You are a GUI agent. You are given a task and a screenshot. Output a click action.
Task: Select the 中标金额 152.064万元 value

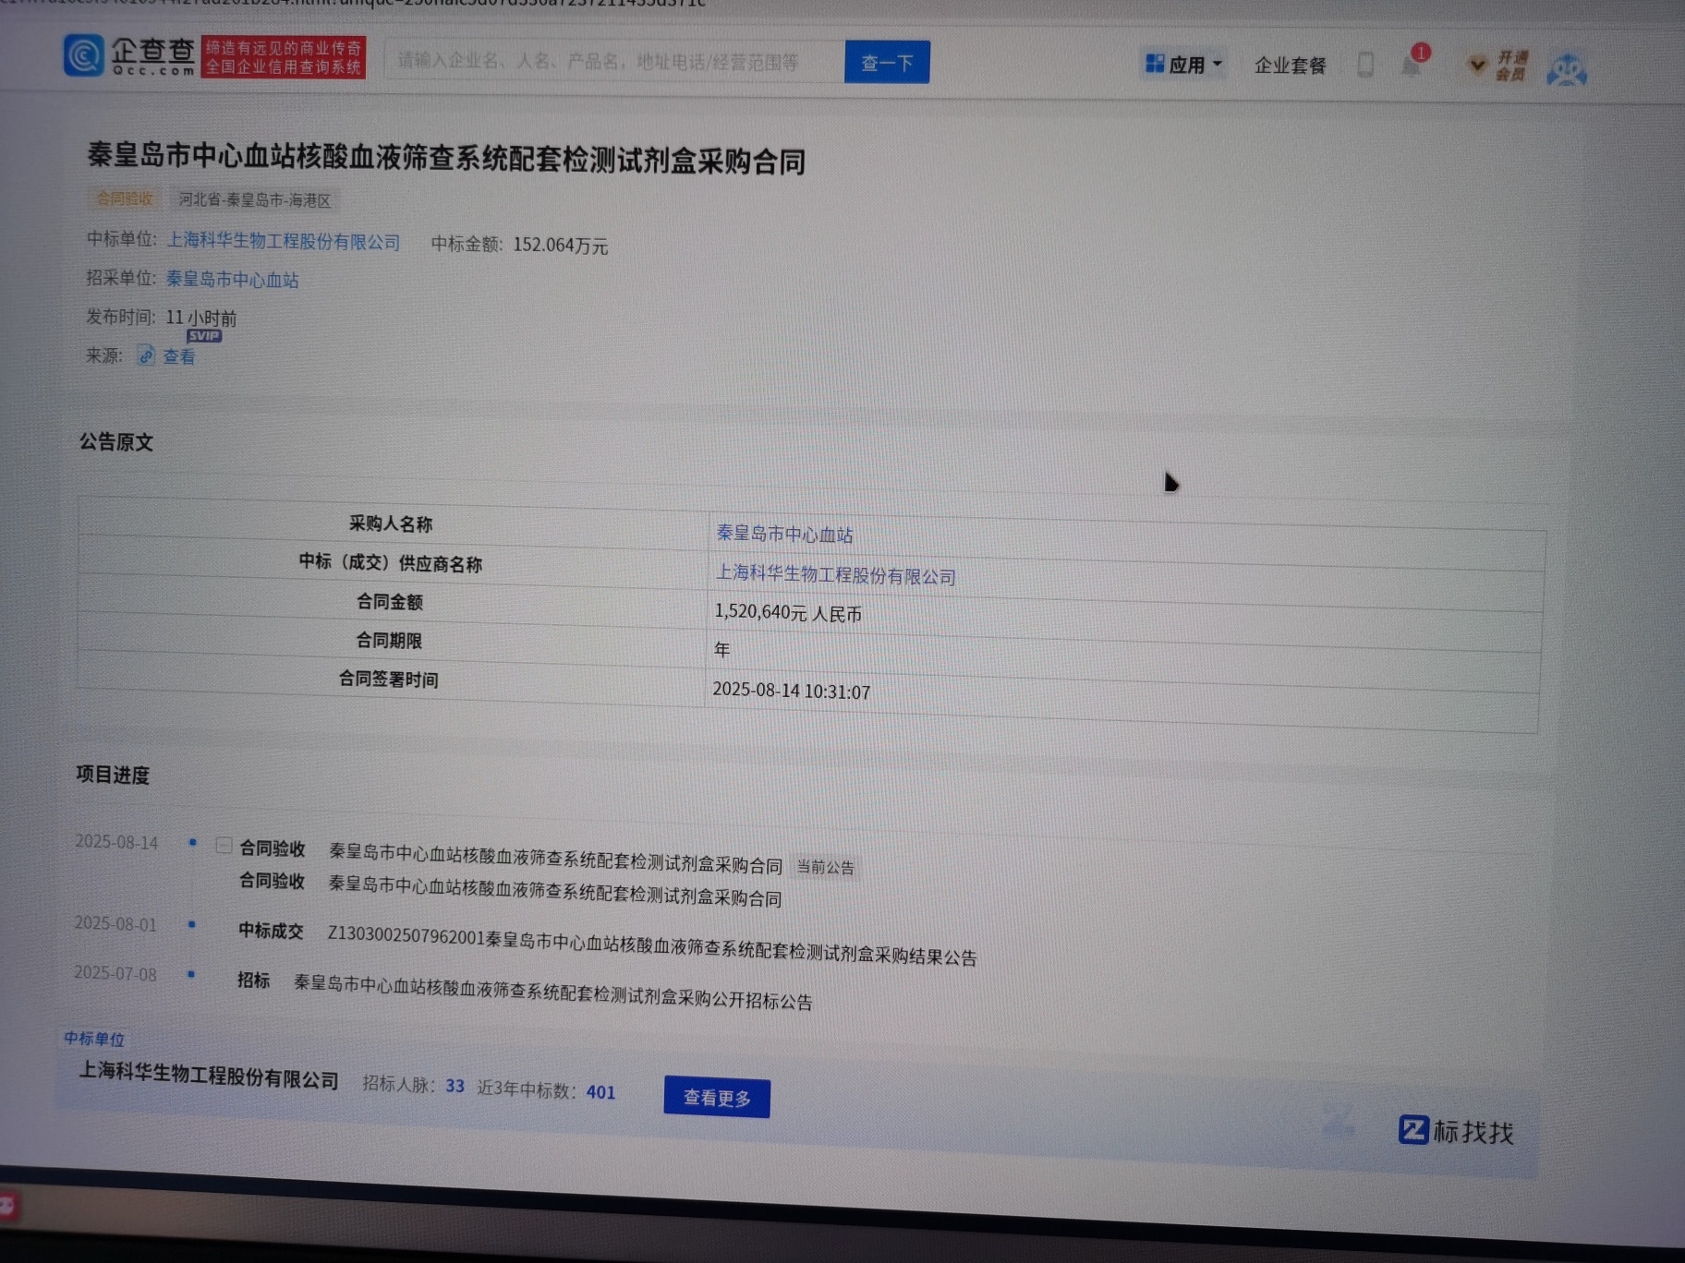[x=560, y=246]
